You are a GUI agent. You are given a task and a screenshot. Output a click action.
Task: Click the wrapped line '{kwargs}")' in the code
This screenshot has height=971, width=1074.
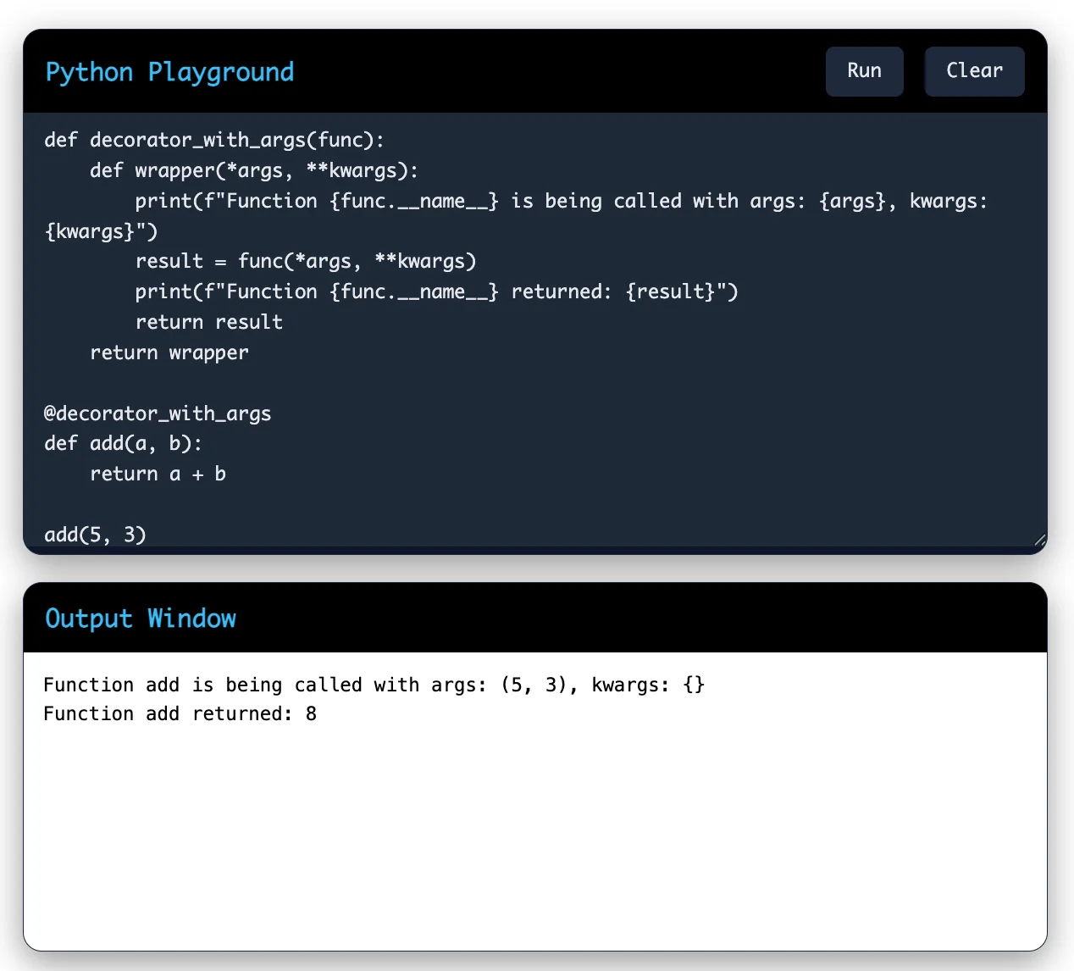point(101,231)
